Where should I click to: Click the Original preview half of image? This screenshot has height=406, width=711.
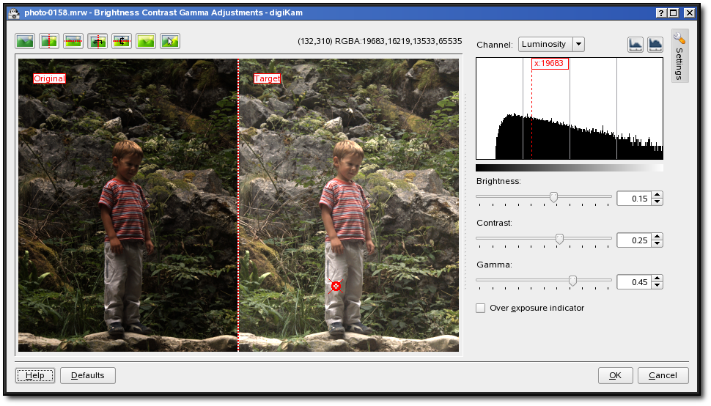coord(128,204)
